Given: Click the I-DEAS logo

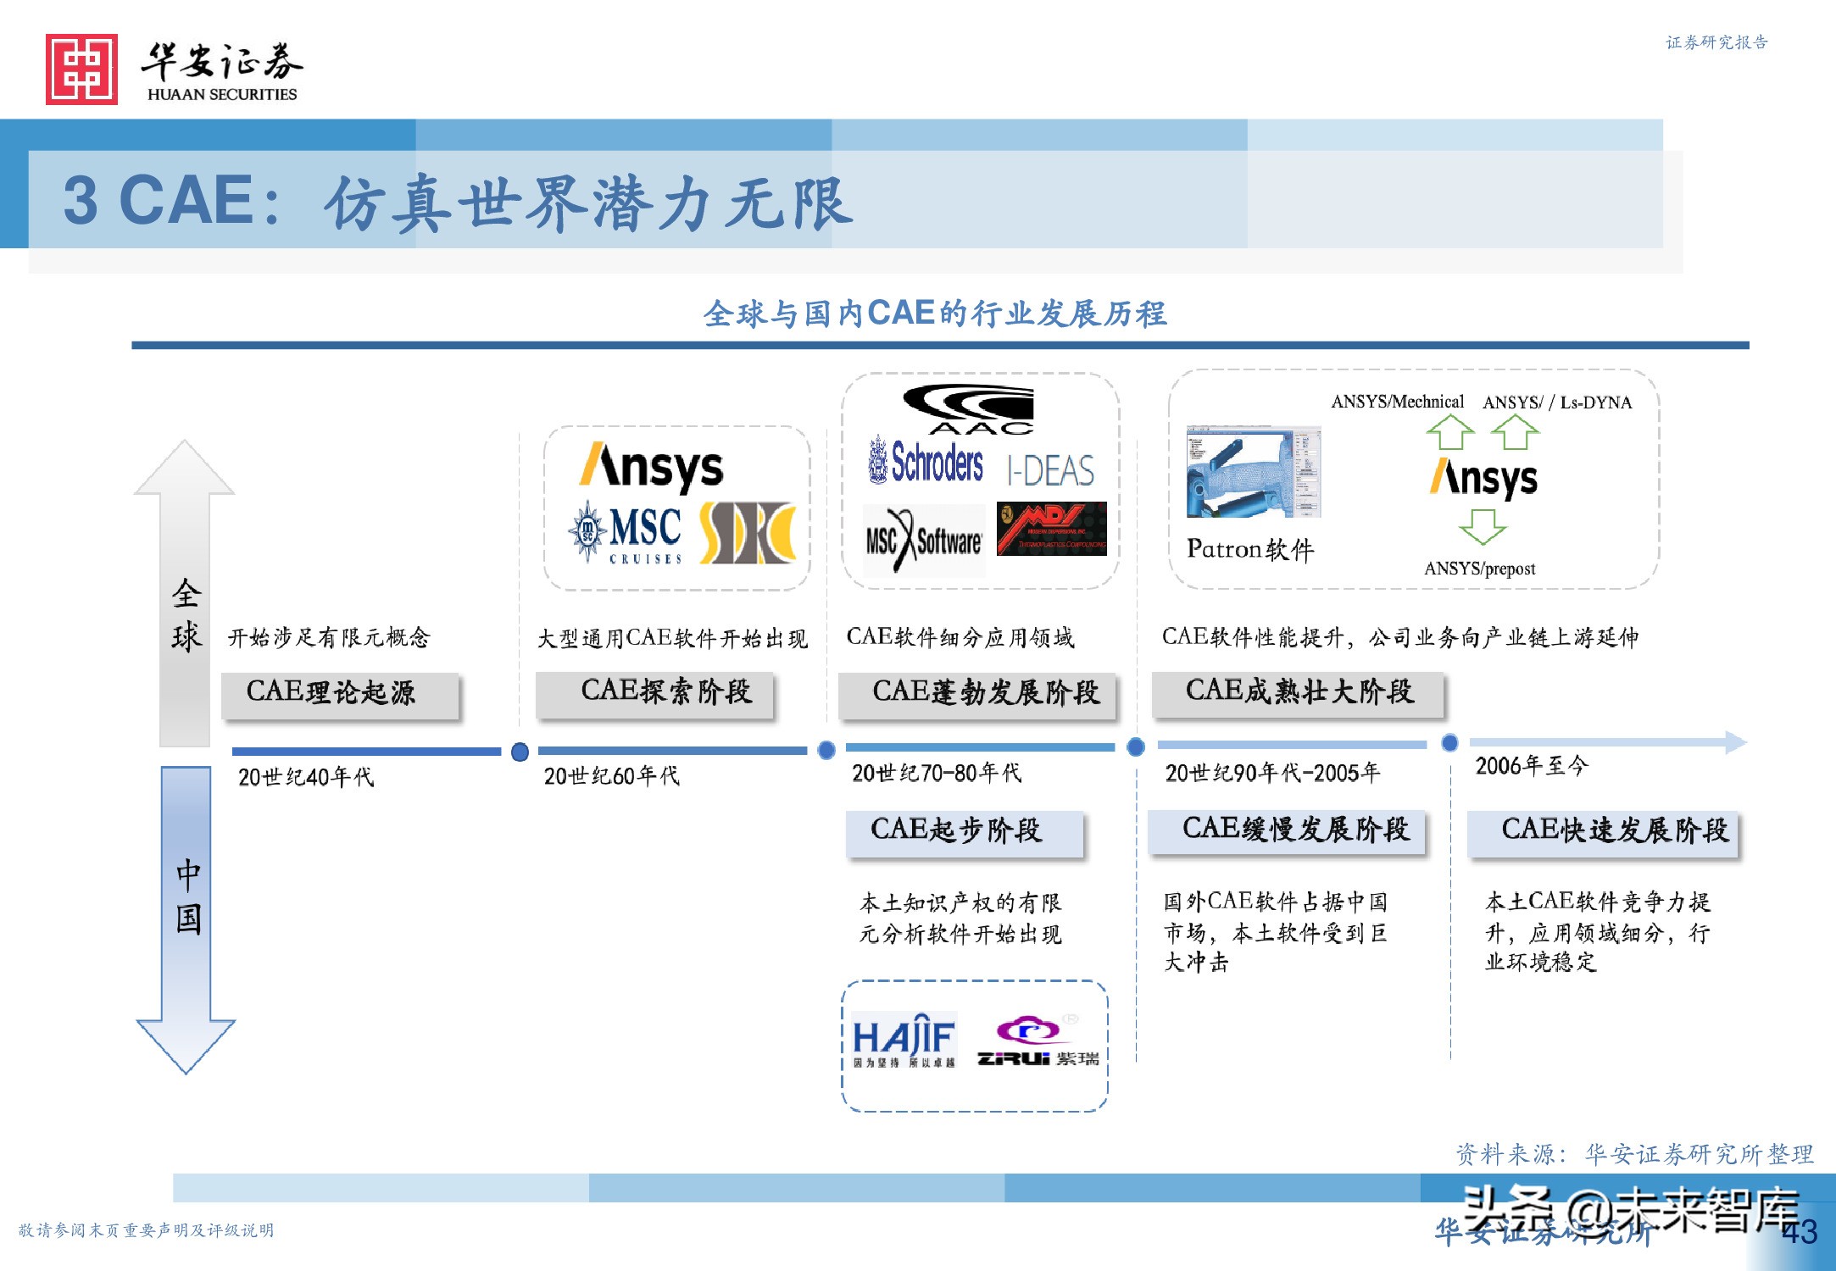Looking at the screenshot, I should click(x=1051, y=470).
